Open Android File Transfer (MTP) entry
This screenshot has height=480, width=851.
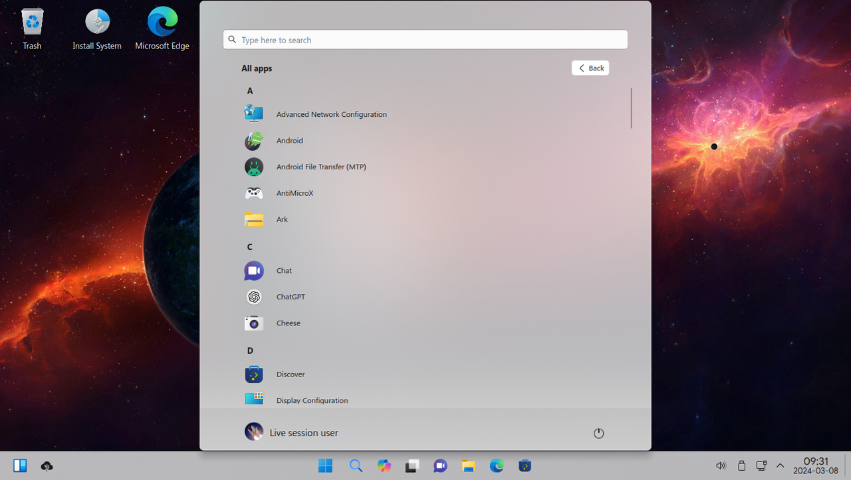click(x=321, y=167)
